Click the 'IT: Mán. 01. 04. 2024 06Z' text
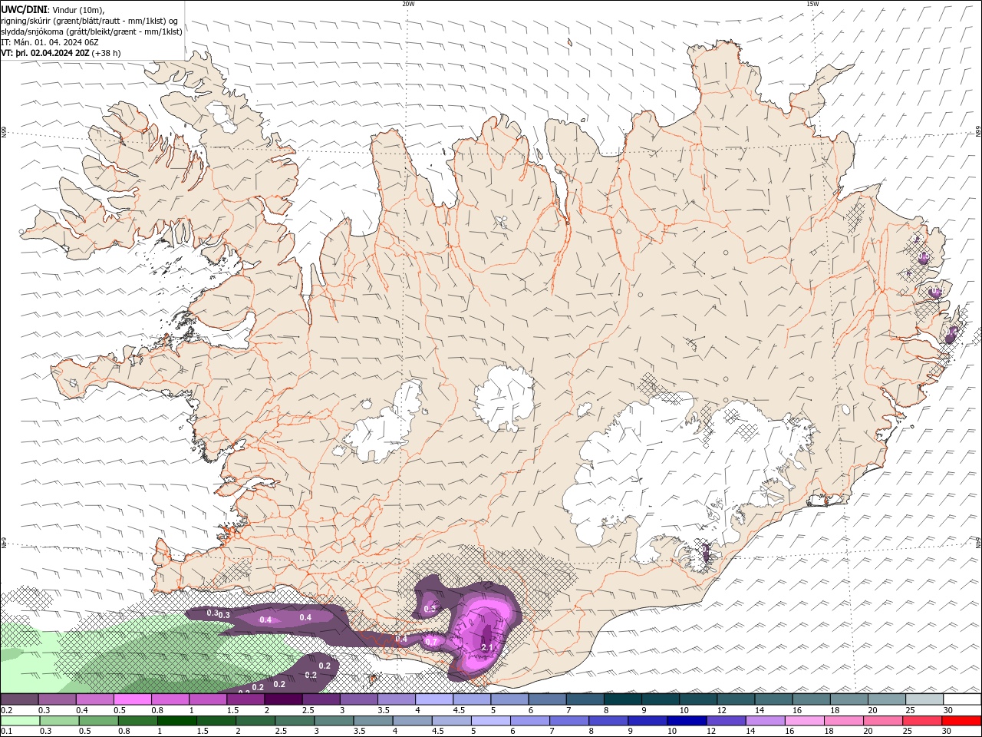Screen dimensions: 982x737 click(50, 42)
